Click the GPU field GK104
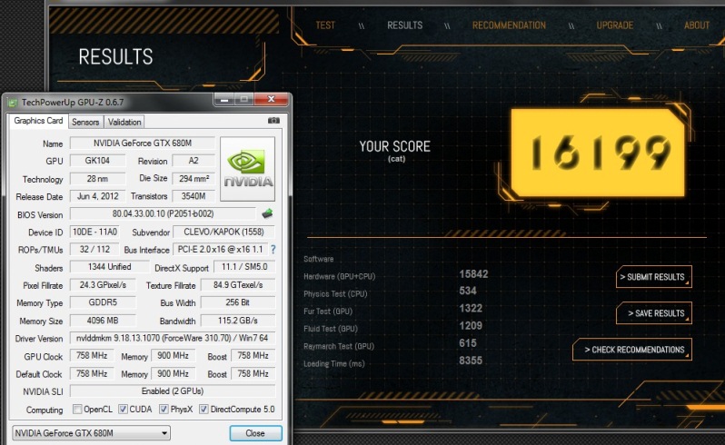Screen dimensions: 725x445 tap(97, 161)
